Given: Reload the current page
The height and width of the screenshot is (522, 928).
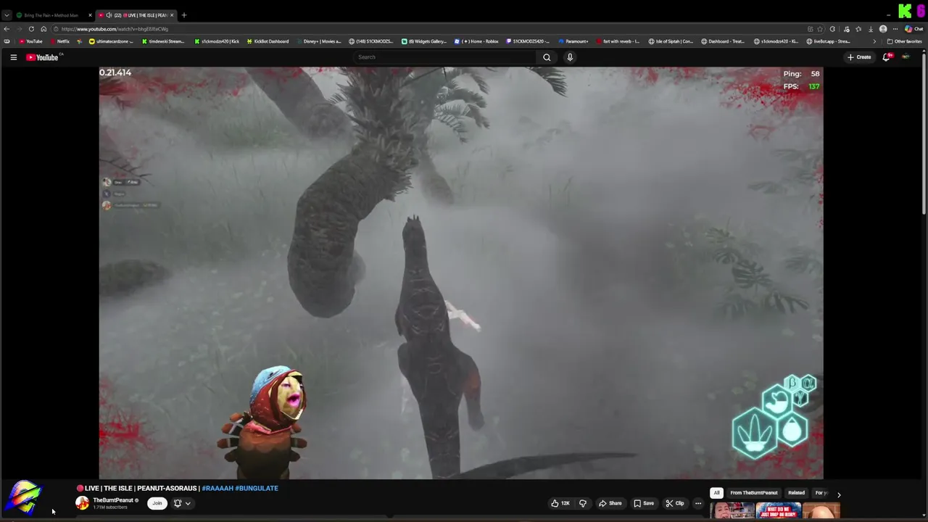Looking at the screenshot, I should point(31,29).
